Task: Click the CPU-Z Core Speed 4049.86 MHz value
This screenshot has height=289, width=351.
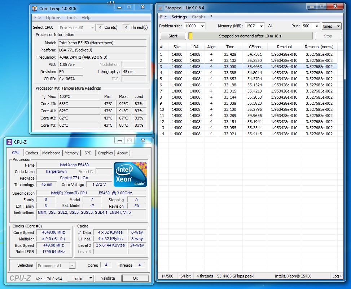Action: pyautogui.click(x=53, y=232)
